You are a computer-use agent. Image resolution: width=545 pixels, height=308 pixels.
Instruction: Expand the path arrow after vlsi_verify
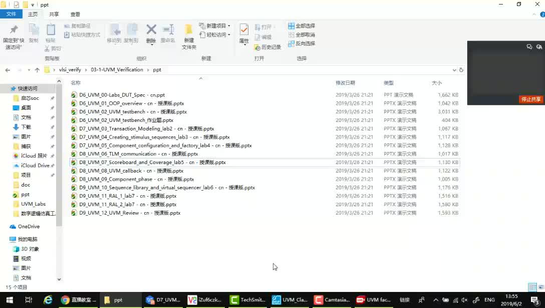(86, 70)
